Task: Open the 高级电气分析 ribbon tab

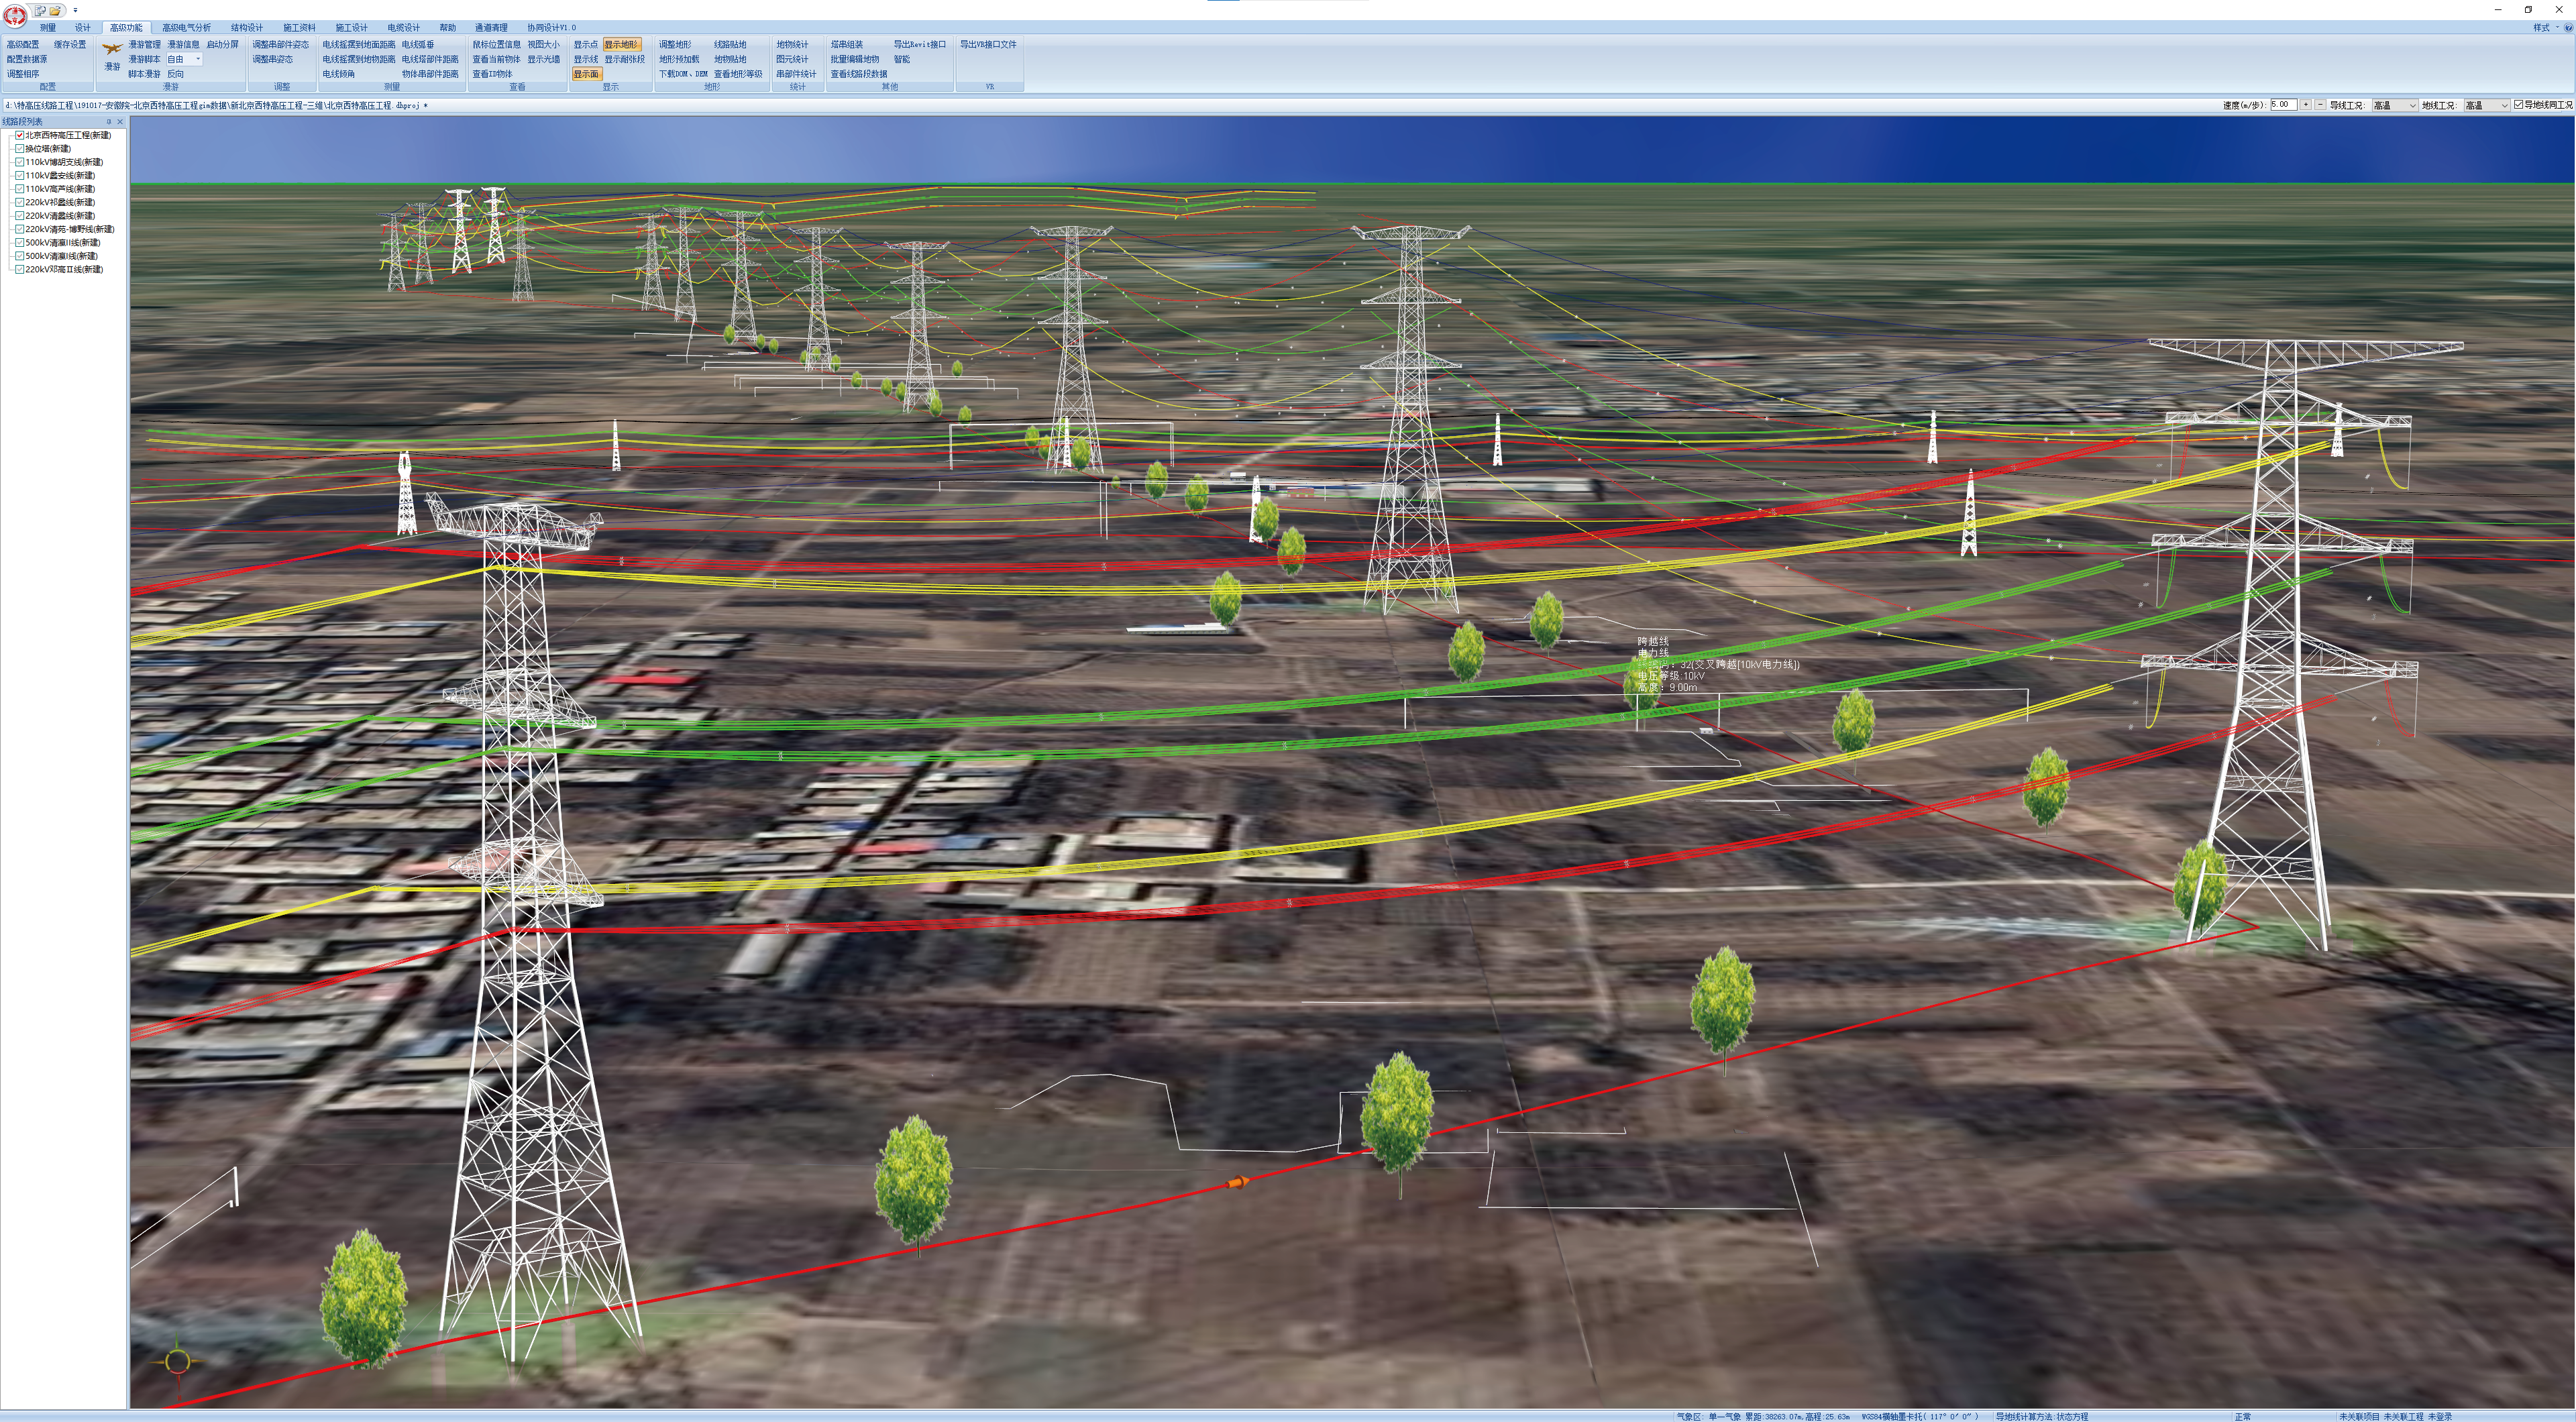Action: [186, 28]
